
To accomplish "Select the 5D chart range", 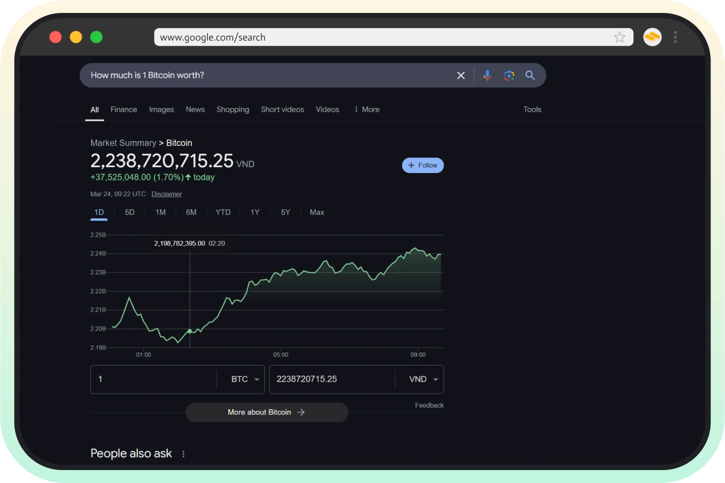I will coord(129,212).
